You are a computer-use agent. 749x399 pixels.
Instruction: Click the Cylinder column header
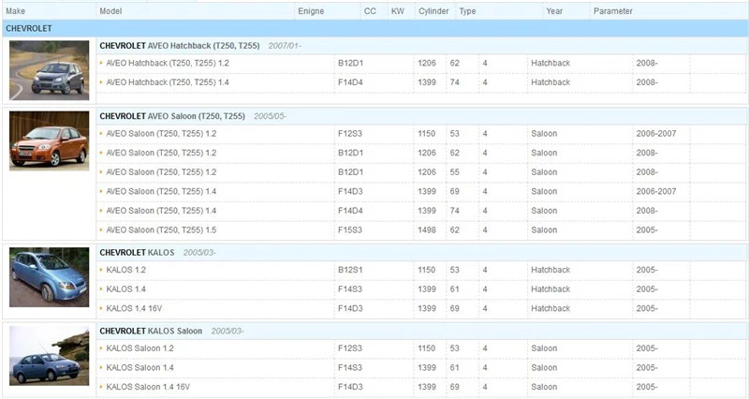[x=433, y=11]
